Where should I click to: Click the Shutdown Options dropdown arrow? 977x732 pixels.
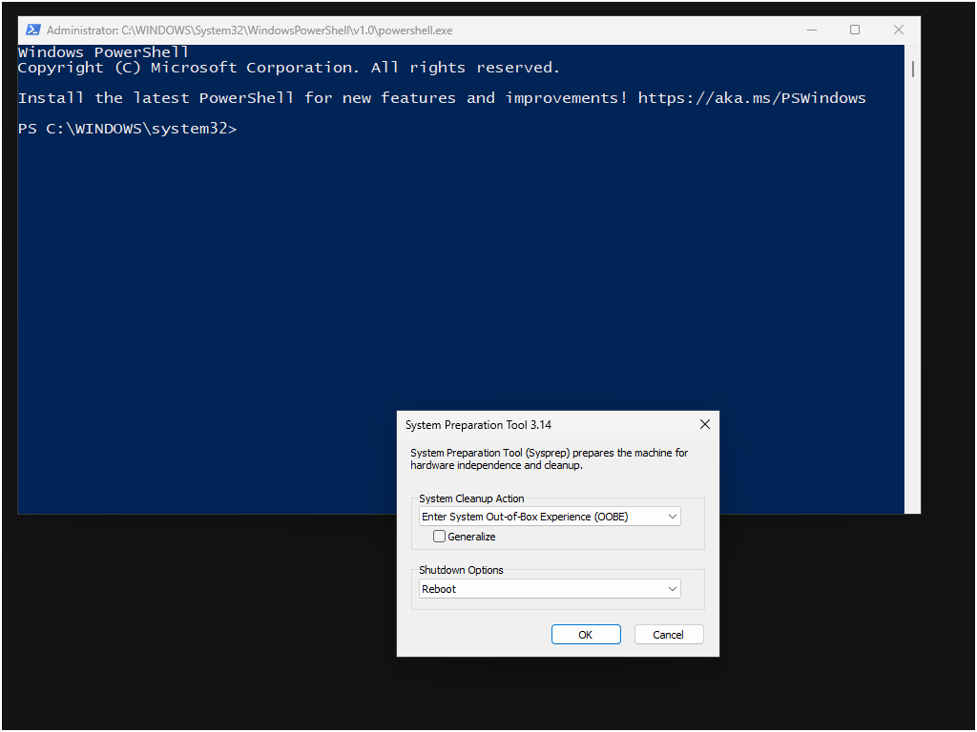[675, 588]
